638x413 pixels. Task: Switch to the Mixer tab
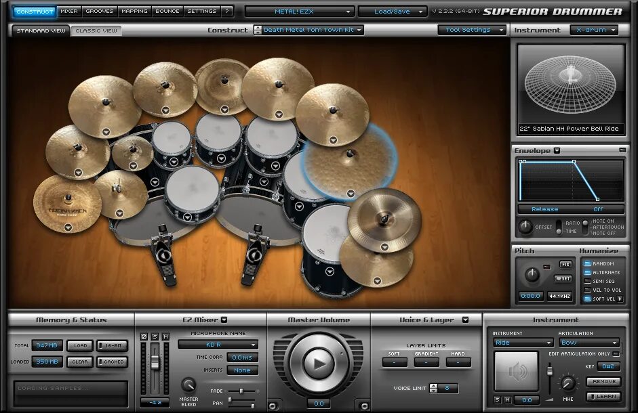[68, 12]
